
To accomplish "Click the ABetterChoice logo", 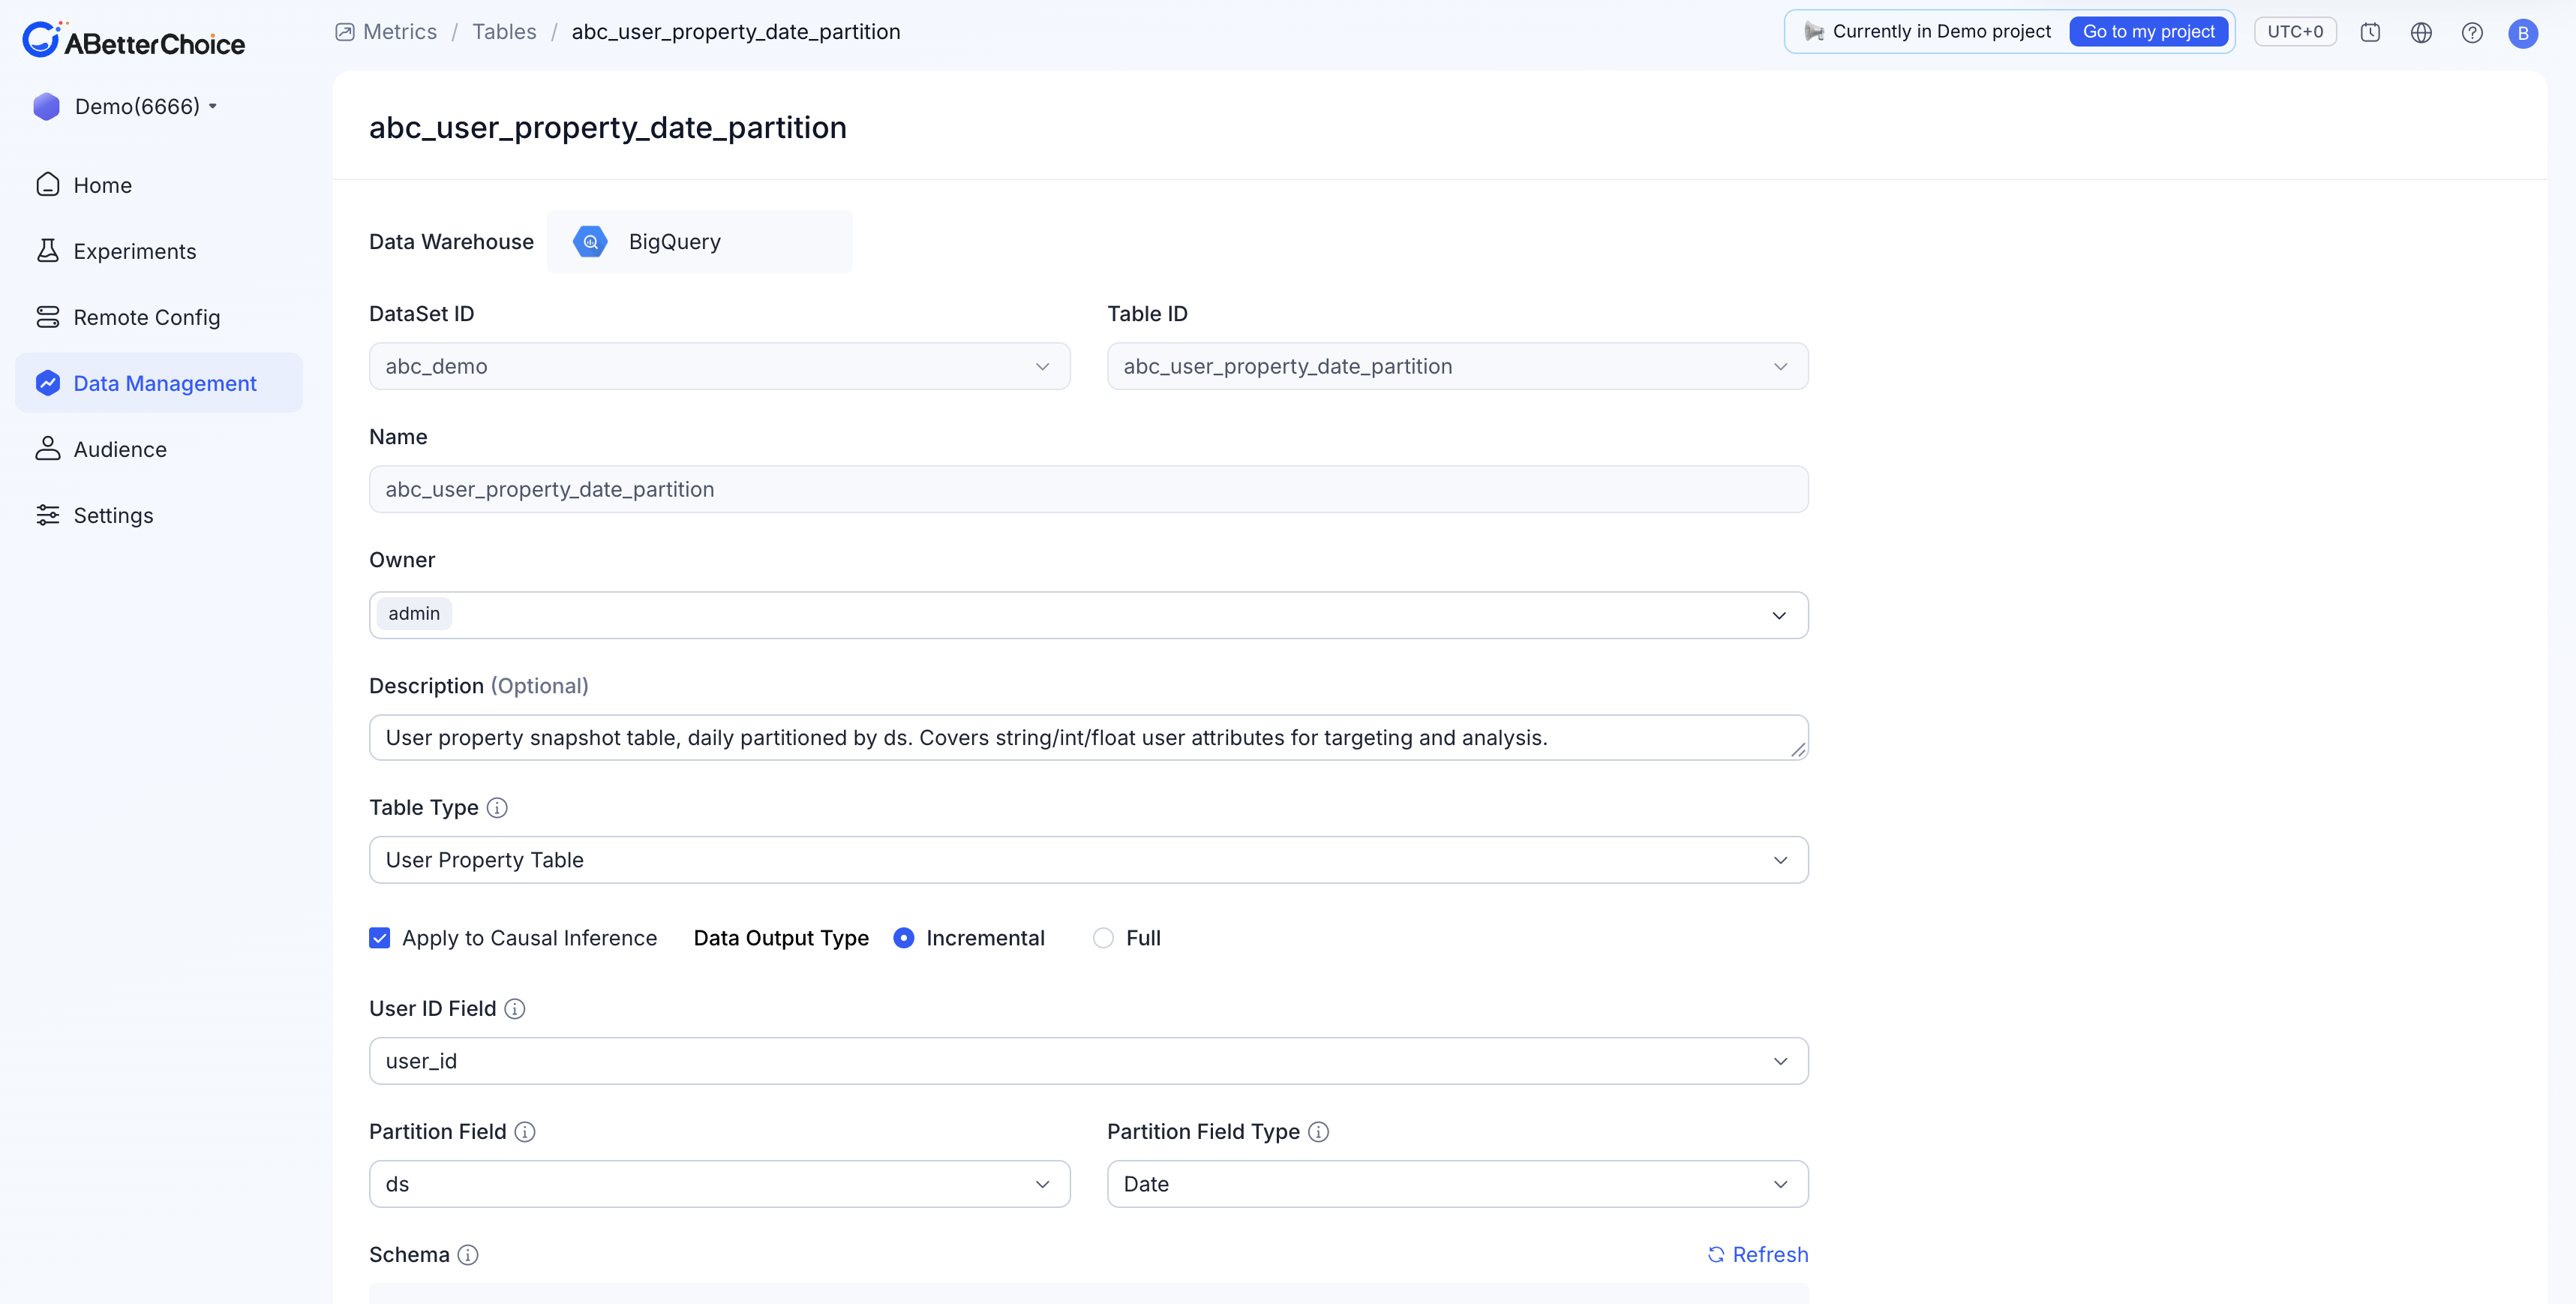I will pyautogui.click(x=133, y=40).
